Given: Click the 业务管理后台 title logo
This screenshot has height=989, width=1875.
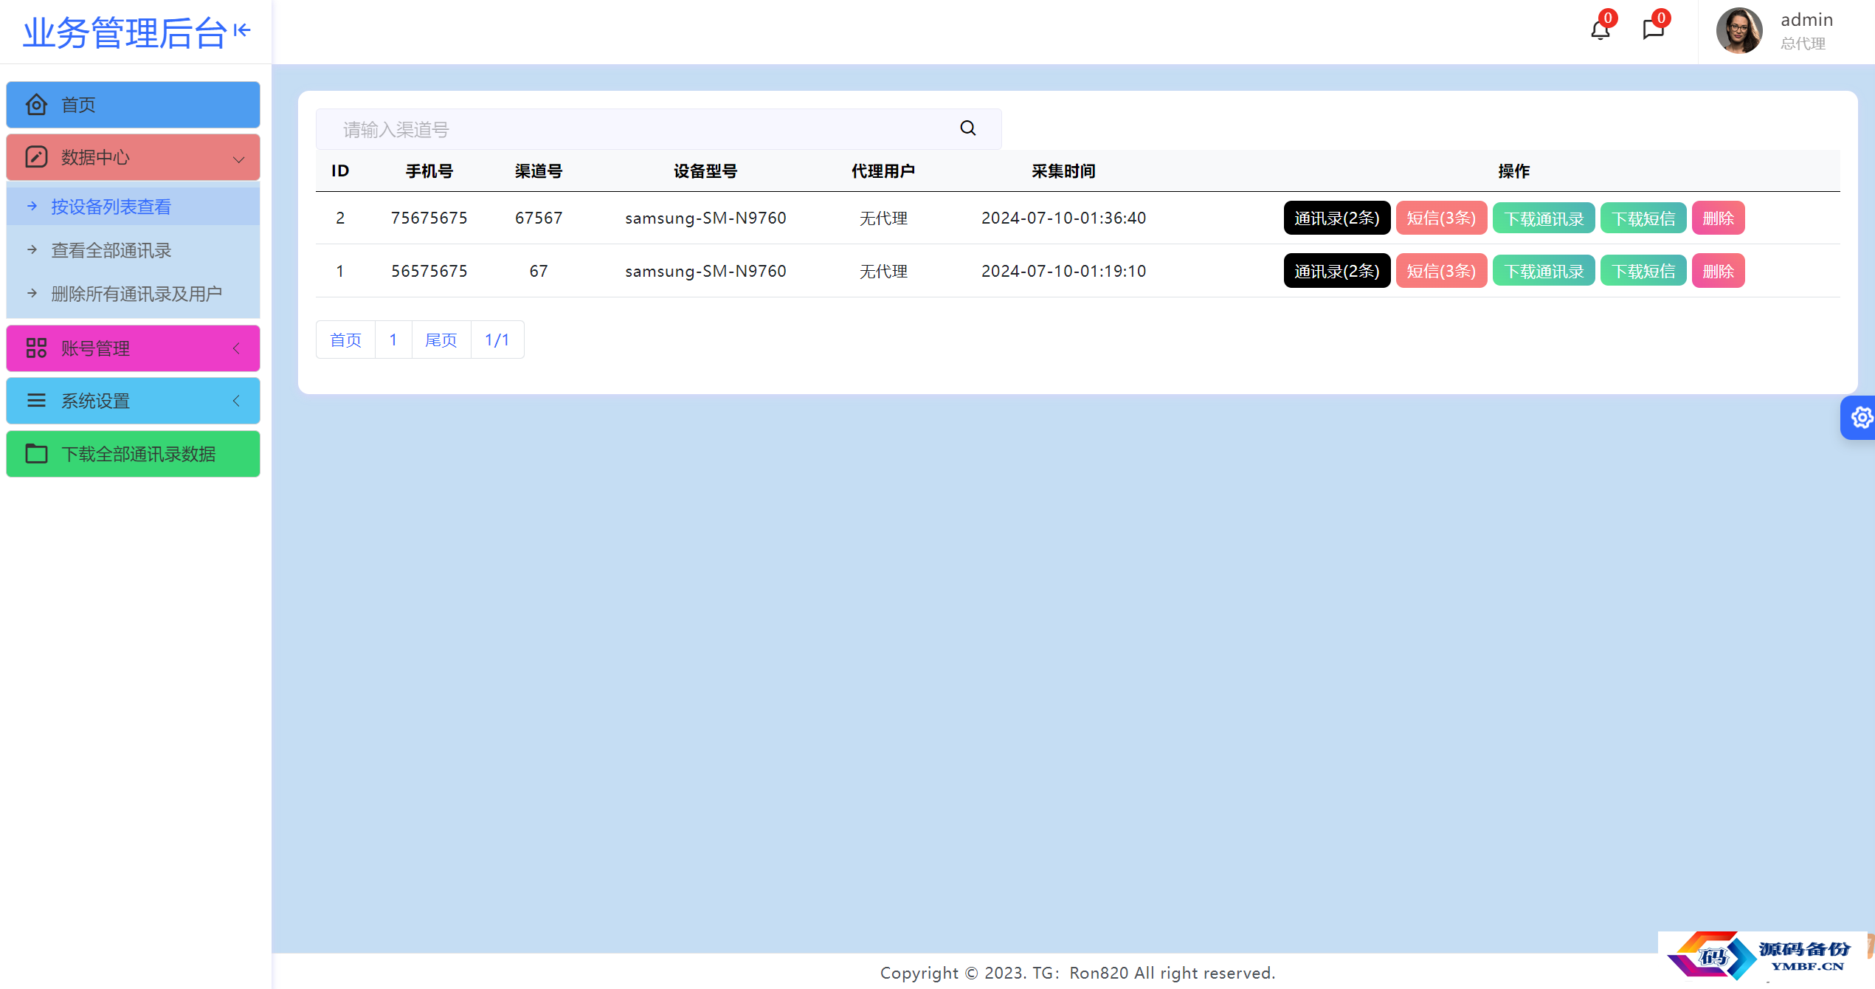Looking at the screenshot, I should point(125,32).
